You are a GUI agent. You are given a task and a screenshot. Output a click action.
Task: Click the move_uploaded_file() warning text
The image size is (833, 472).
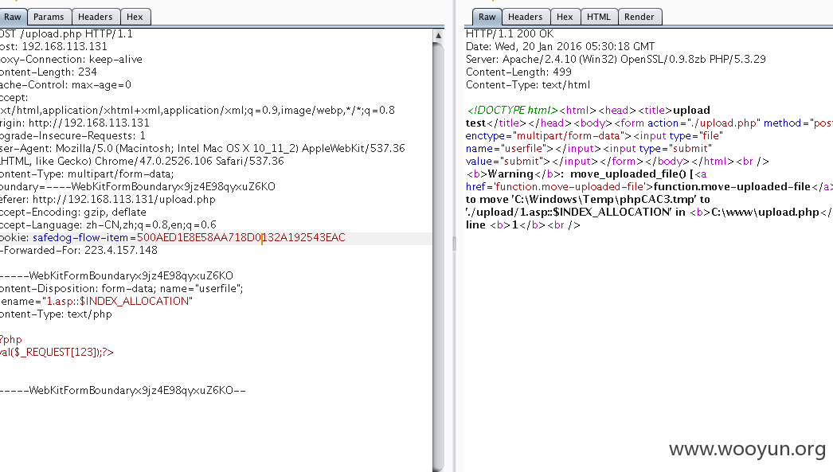coord(628,174)
